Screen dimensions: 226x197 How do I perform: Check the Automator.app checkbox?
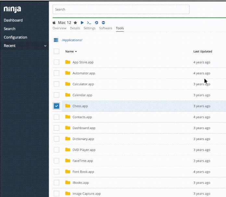tap(56, 73)
